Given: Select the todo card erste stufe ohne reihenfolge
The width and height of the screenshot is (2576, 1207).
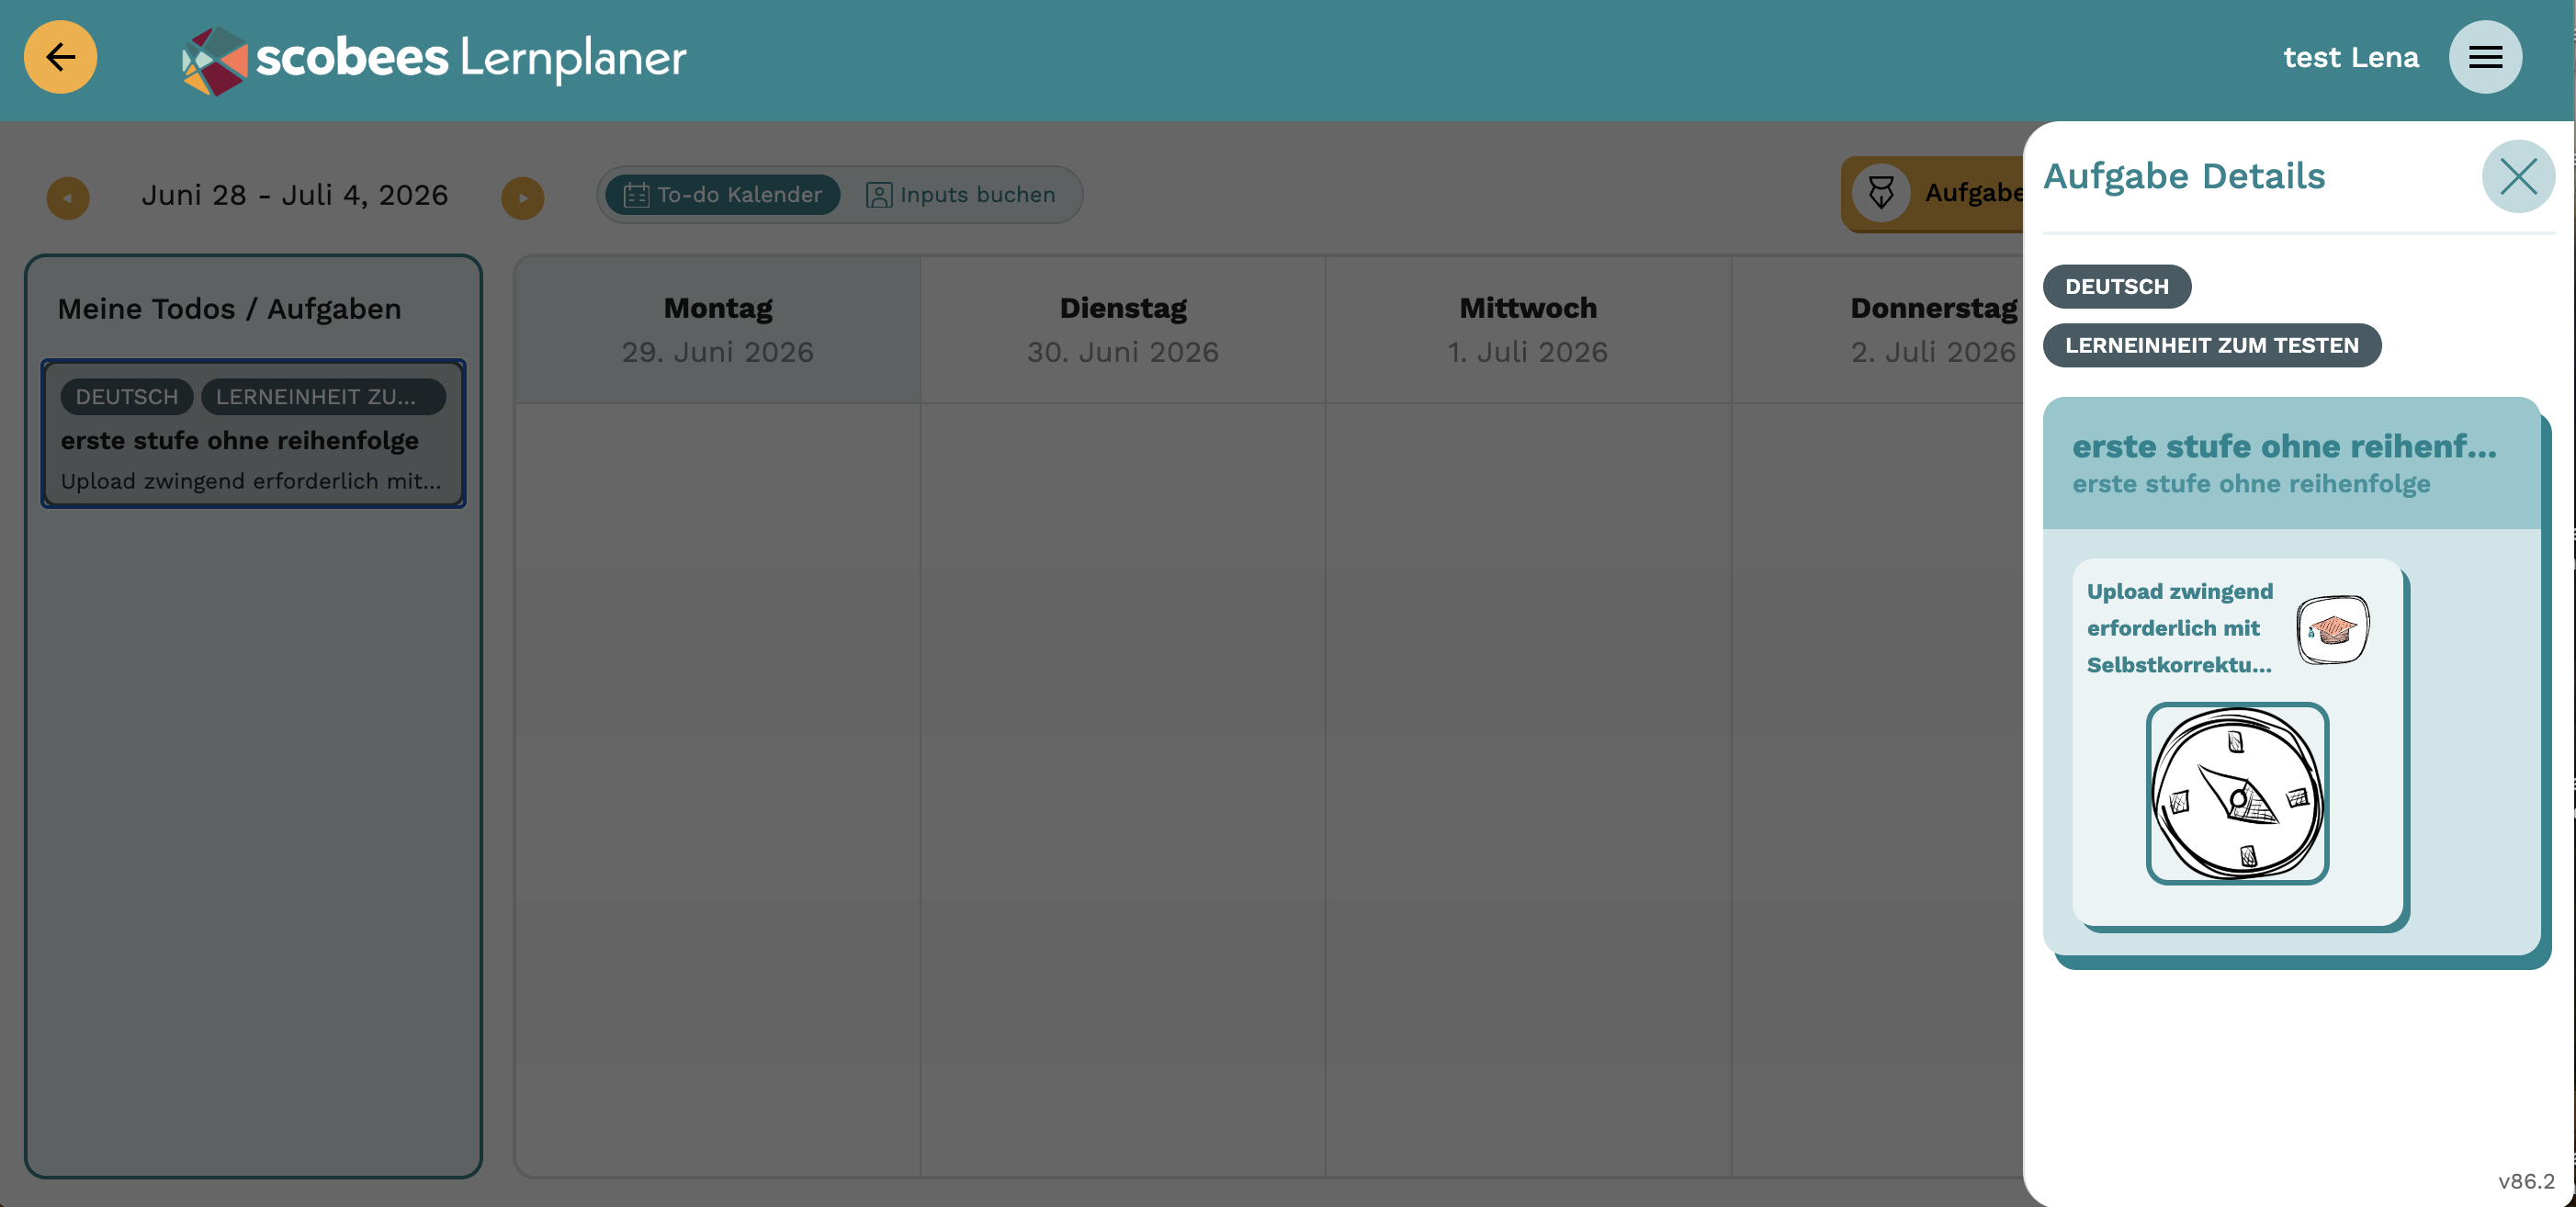Looking at the screenshot, I should (x=253, y=433).
